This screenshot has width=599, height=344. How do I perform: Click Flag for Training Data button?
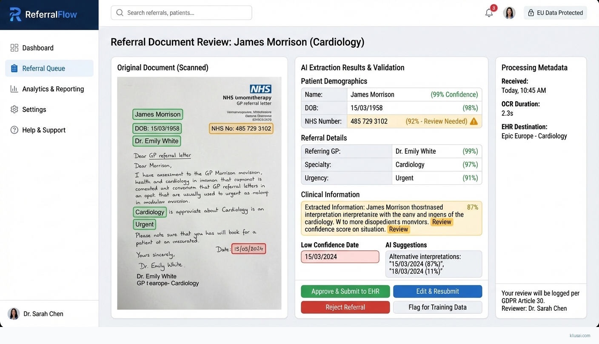(x=437, y=307)
